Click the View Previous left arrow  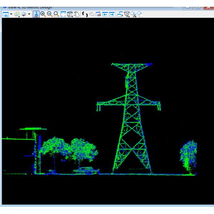tap(104, 14)
